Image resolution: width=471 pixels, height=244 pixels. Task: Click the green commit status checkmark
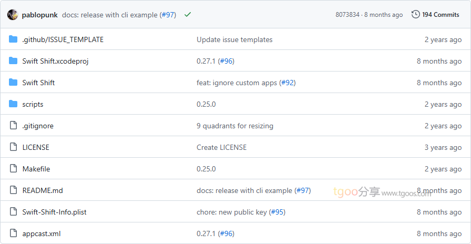188,15
